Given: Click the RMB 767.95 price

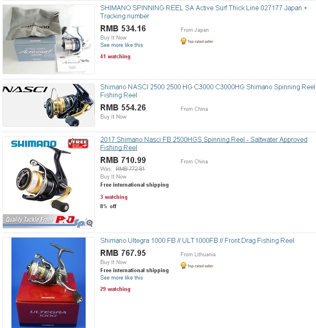Looking at the screenshot, I should tap(123, 253).
